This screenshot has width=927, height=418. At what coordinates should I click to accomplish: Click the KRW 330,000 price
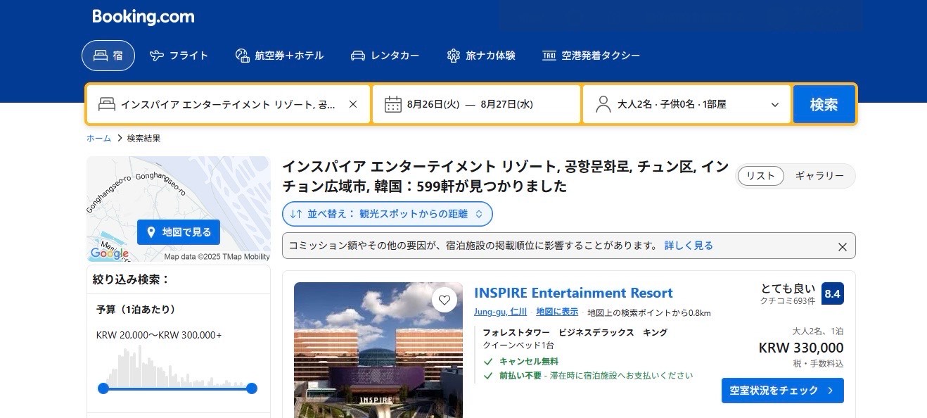(801, 348)
